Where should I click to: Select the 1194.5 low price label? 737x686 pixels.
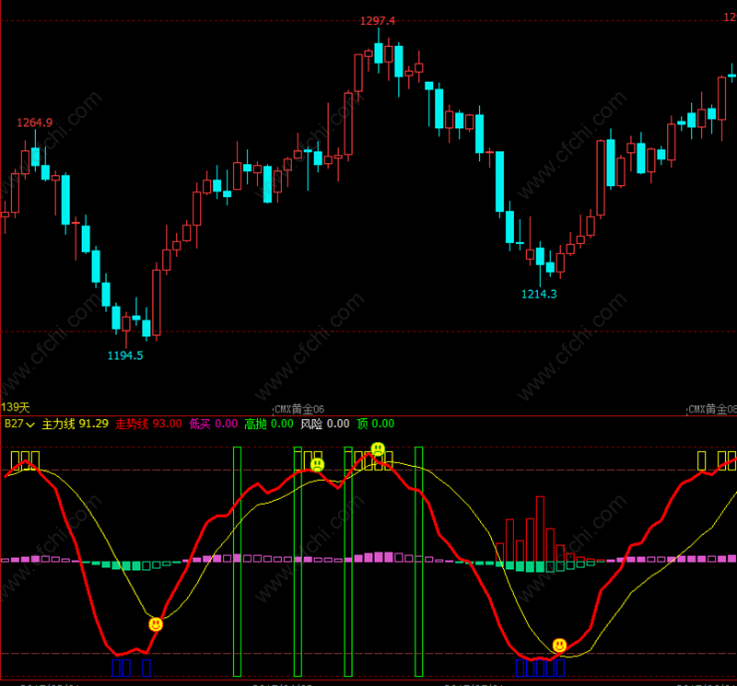(125, 355)
